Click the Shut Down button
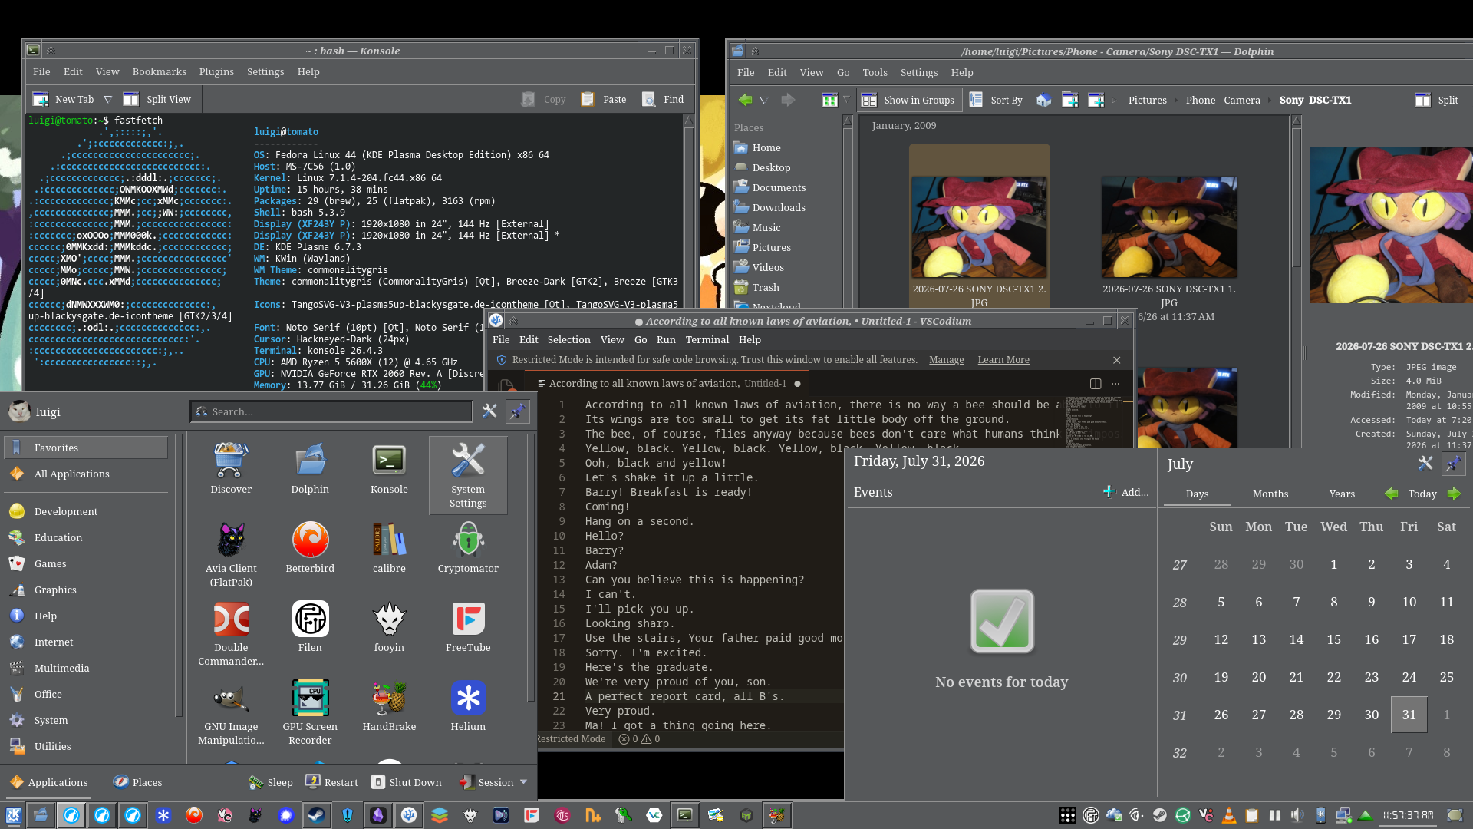The width and height of the screenshot is (1473, 829). click(x=406, y=782)
